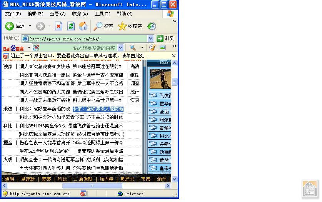Screen dimensions: 322x202
Task: Click the Back (后退) arrow icon
Action: pos(10,26)
